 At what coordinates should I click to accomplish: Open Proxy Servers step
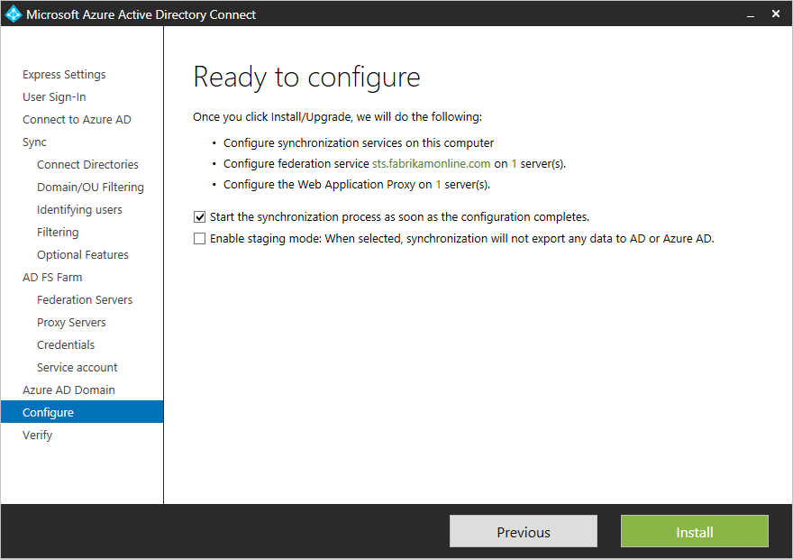click(71, 322)
